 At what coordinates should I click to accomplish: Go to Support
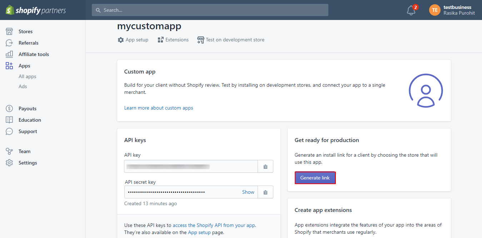[28, 131]
